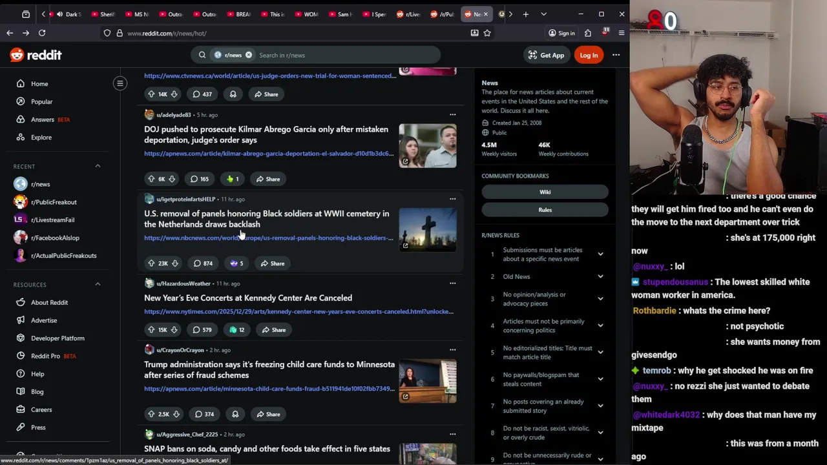Open the WWII cemetery cross thumbnail
The width and height of the screenshot is (827, 465).
point(428,229)
